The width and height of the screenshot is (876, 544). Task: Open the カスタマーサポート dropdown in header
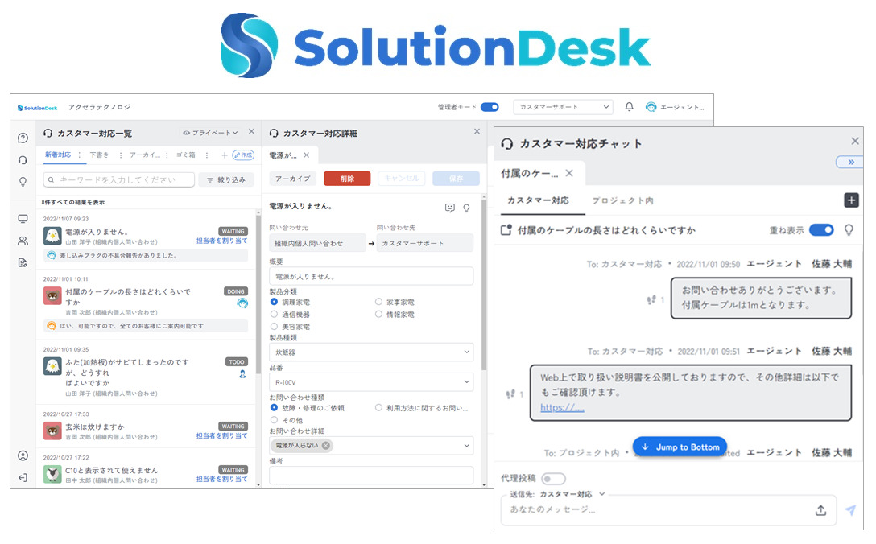562,107
